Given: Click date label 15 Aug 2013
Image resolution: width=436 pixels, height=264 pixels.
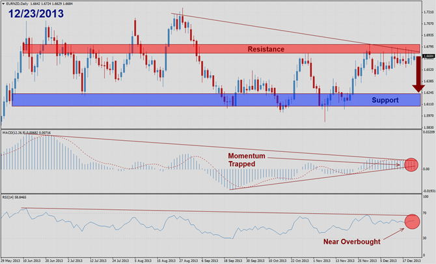Looking at the screenshot, I should pos(166,261).
